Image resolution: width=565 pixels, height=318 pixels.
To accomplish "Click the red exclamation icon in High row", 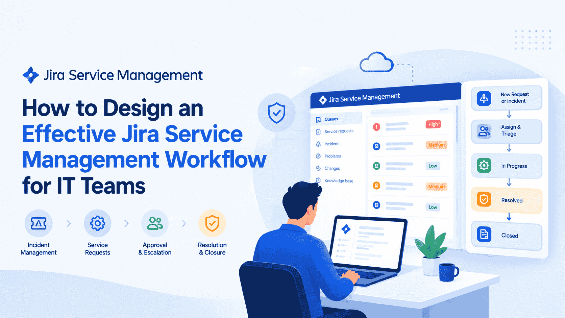I will click(376, 127).
